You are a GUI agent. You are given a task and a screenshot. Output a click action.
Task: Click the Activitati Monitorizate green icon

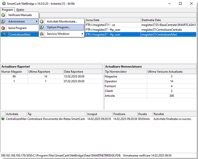(x=42, y=21)
